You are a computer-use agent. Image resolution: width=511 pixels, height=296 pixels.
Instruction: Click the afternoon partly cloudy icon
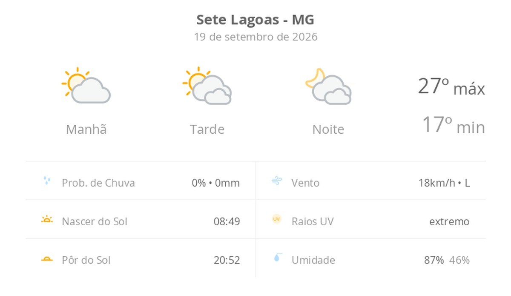tap(207, 86)
